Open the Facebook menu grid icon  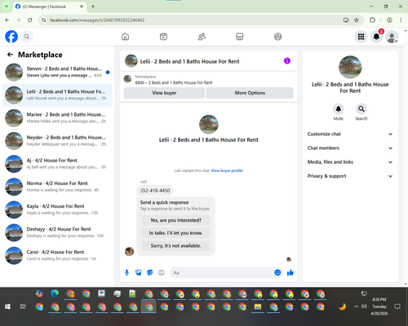tap(361, 37)
